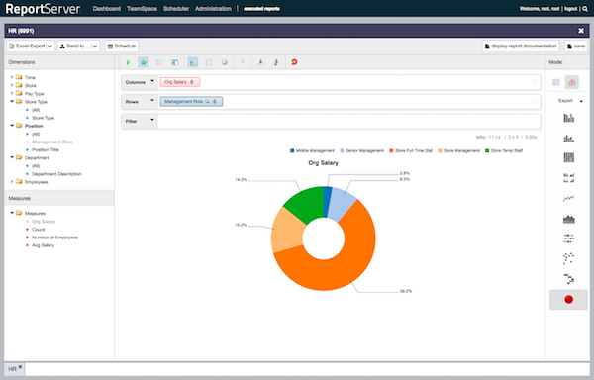Click the empty Filter field
This screenshot has width=594, height=380.
(348, 121)
